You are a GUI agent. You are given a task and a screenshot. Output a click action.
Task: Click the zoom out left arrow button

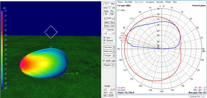[x=105, y=18]
